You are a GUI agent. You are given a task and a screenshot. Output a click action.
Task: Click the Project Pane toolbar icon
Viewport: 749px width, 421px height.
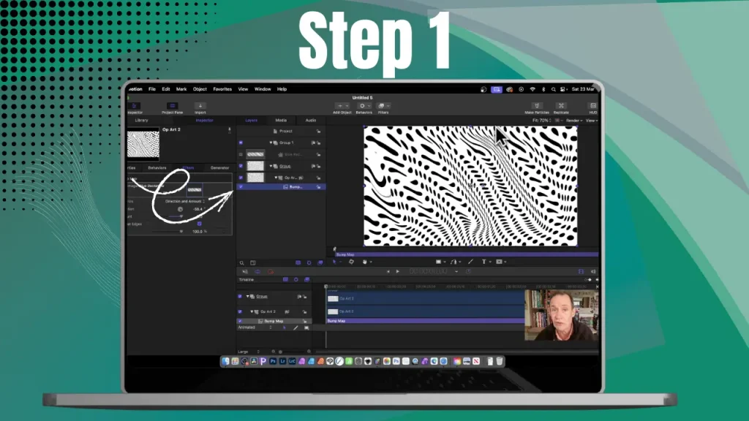pyautogui.click(x=172, y=106)
